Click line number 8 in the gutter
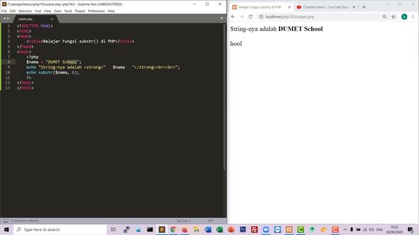This screenshot has height=235, width=419. [9, 62]
